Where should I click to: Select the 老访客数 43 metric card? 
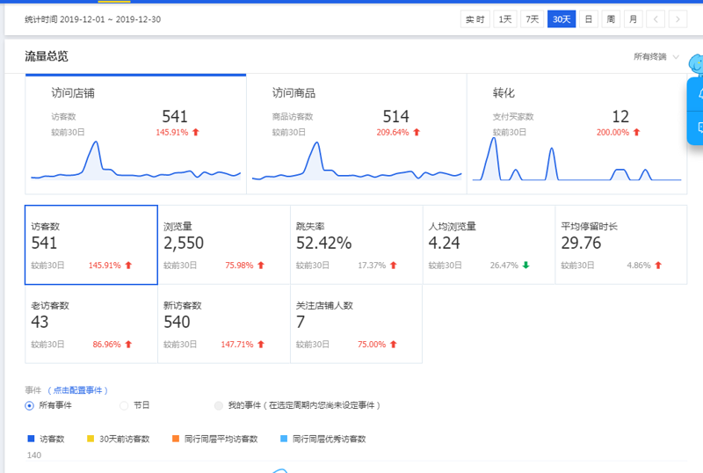tap(91, 324)
